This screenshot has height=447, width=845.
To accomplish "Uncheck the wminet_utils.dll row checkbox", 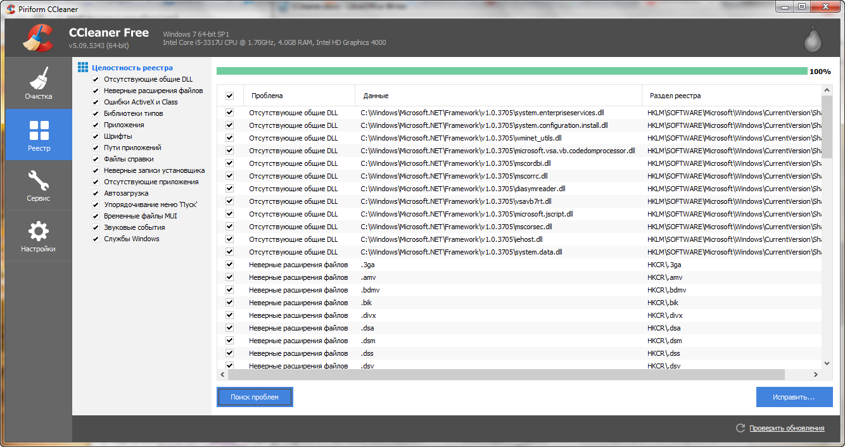I will coord(229,138).
